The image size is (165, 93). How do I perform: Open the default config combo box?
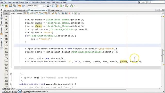(36, 6)
